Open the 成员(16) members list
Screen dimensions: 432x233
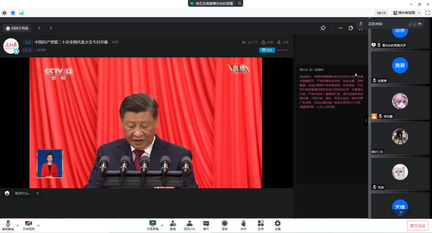coord(189,225)
